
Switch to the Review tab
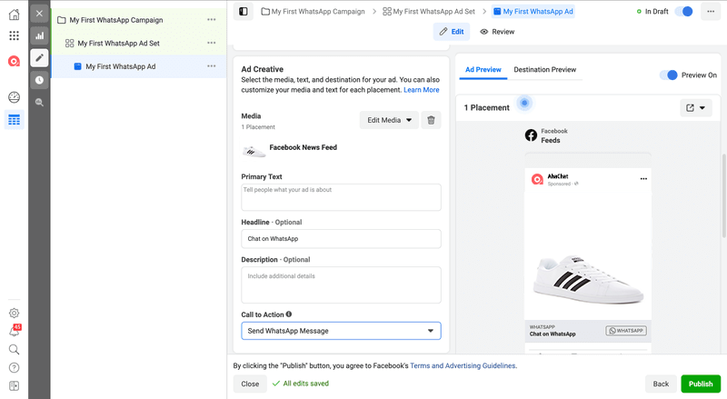point(497,32)
